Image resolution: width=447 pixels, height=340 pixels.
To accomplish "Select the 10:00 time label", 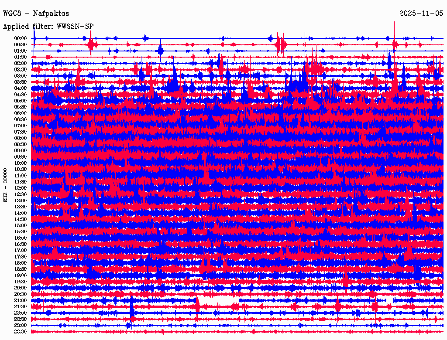I will (21, 163).
